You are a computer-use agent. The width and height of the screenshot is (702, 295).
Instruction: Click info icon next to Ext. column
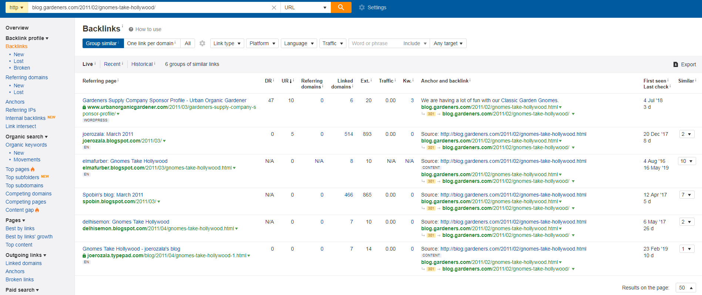coord(371,80)
